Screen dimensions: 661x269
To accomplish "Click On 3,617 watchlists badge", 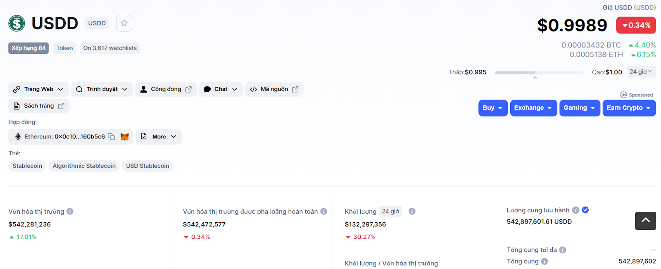I will pos(110,48).
